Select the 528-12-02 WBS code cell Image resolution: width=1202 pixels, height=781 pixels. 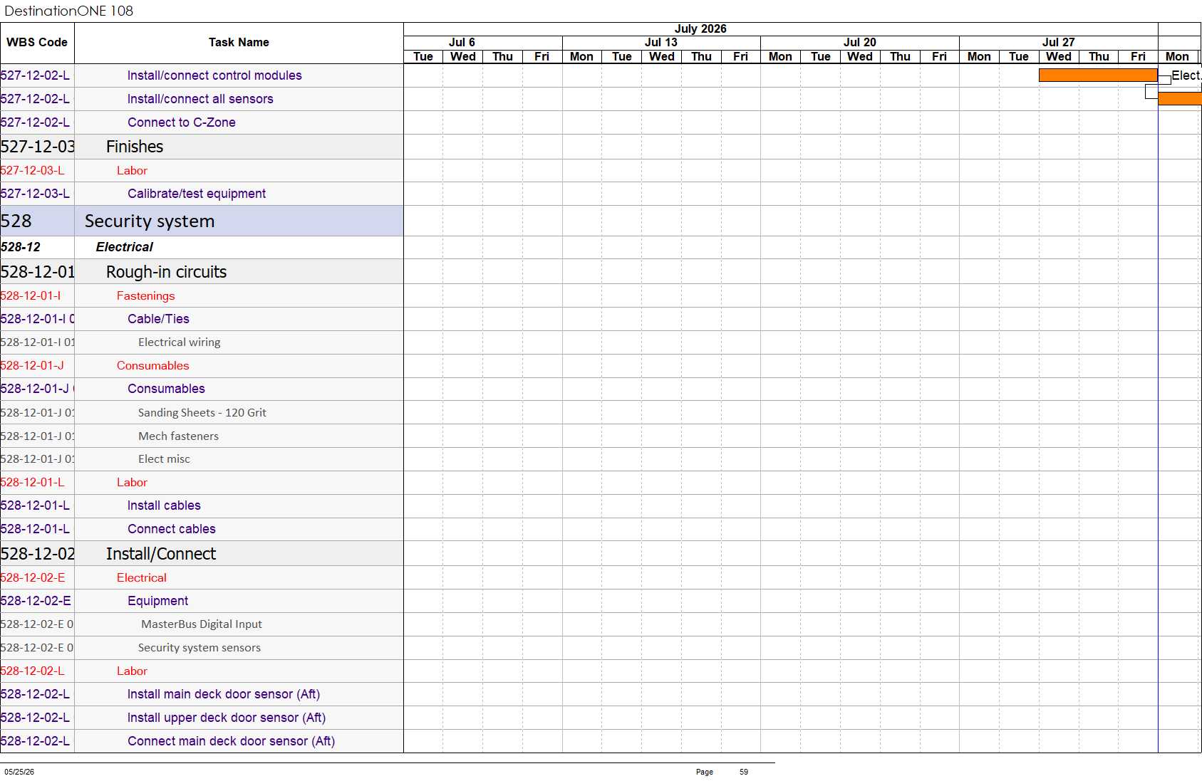(x=37, y=554)
